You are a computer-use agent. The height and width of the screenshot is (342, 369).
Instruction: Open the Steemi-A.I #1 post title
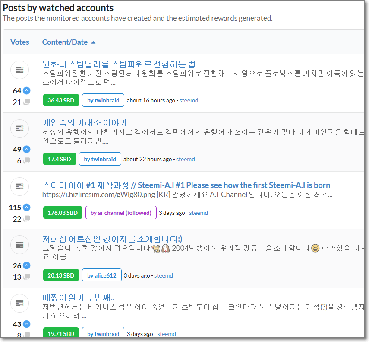click(186, 185)
